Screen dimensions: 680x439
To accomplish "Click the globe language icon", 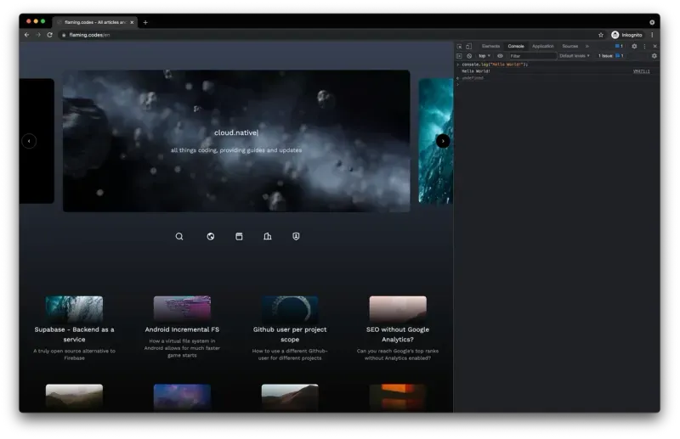I will pos(210,236).
